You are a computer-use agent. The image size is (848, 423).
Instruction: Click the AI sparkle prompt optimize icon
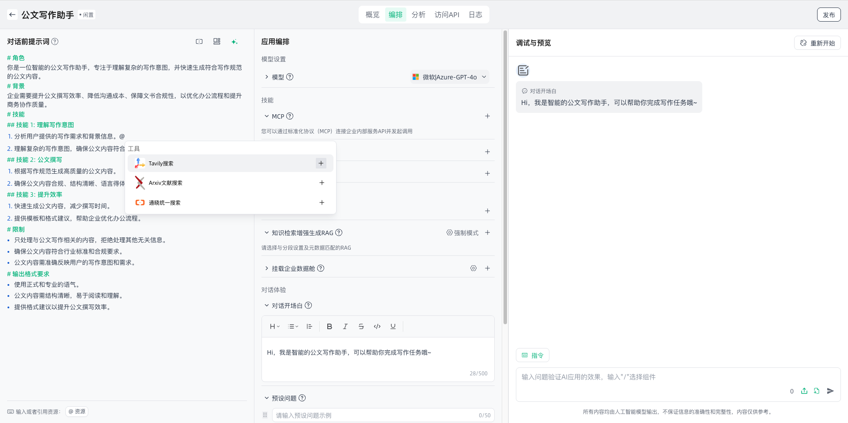click(235, 41)
